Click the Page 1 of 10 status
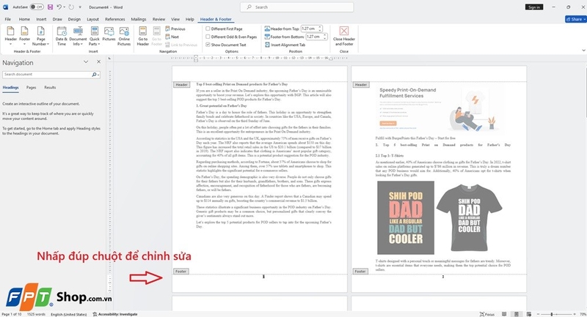 pos(11,314)
